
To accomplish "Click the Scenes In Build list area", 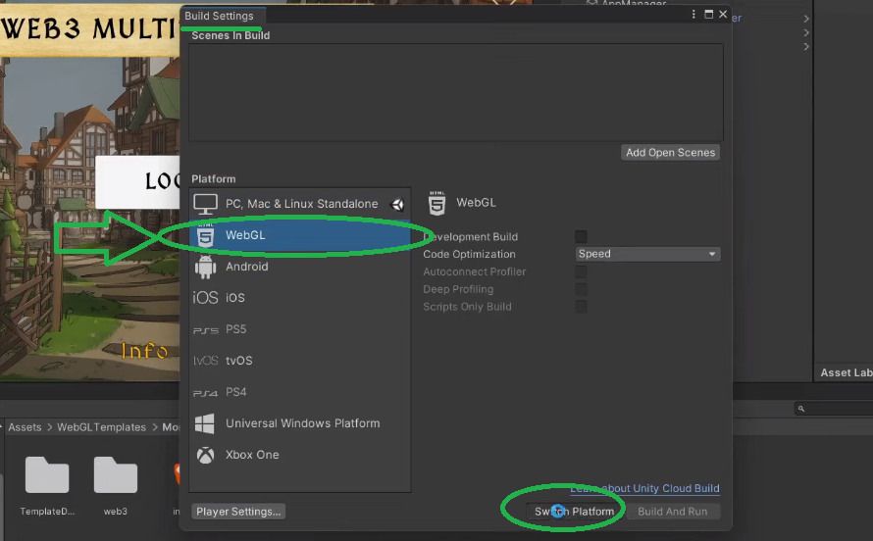I will coord(455,92).
